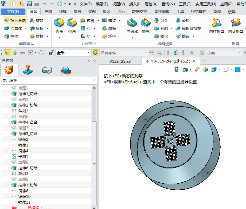Click the 倒角 (Chamfer) tool
The image size is (246, 209).
[72, 25]
